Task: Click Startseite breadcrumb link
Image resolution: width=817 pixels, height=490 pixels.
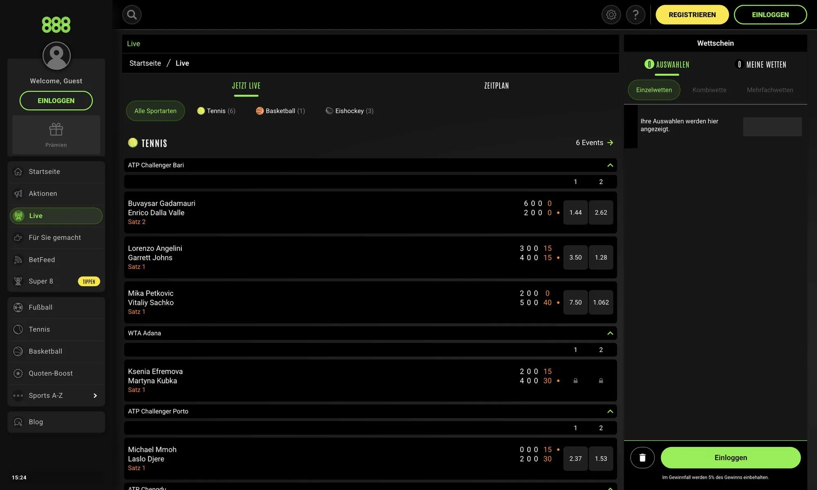Action: point(145,63)
